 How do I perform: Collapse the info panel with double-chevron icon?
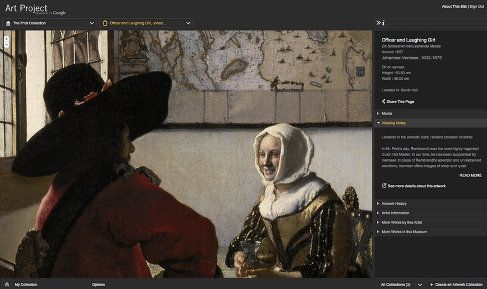tap(379, 23)
